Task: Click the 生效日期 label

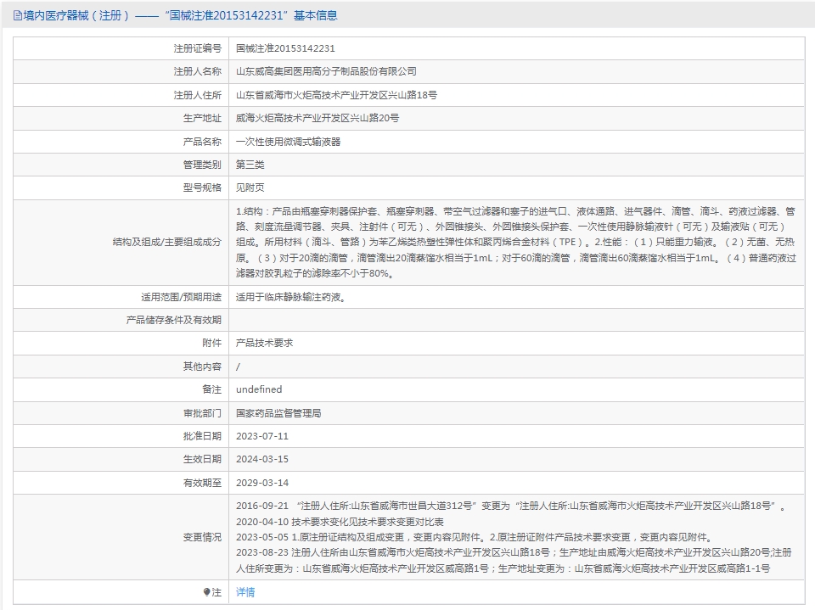Action: [202, 459]
